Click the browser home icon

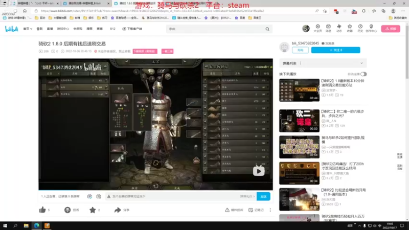point(25,11)
